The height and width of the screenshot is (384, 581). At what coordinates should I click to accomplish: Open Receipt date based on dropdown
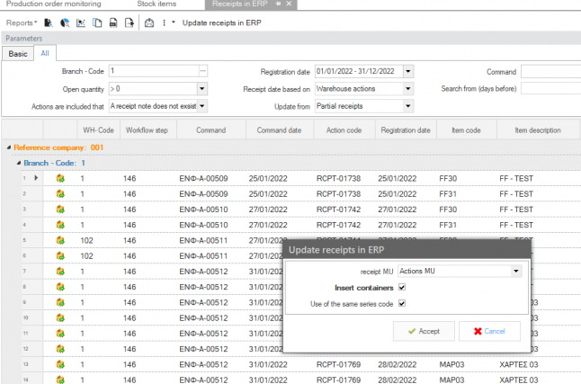pyautogui.click(x=408, y=89)
